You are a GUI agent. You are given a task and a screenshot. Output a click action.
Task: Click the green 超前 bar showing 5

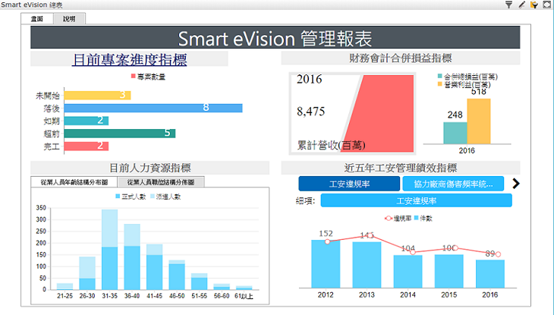(x=120, y=134)
